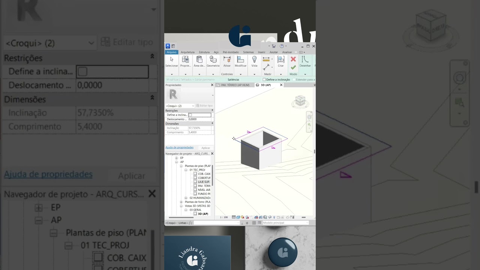
Task: Collapse Vistas 3D node
Action: click(x=181, y=206)
